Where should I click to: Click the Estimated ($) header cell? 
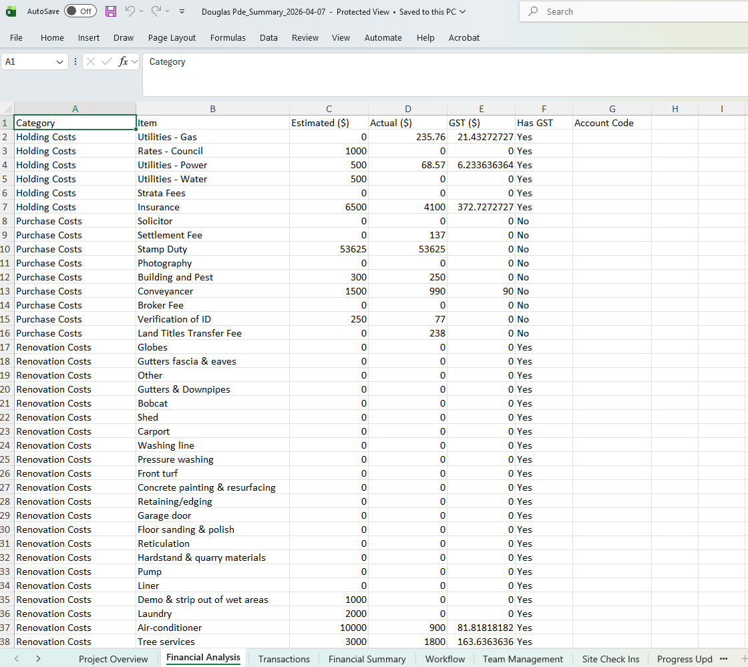(329, 123)
